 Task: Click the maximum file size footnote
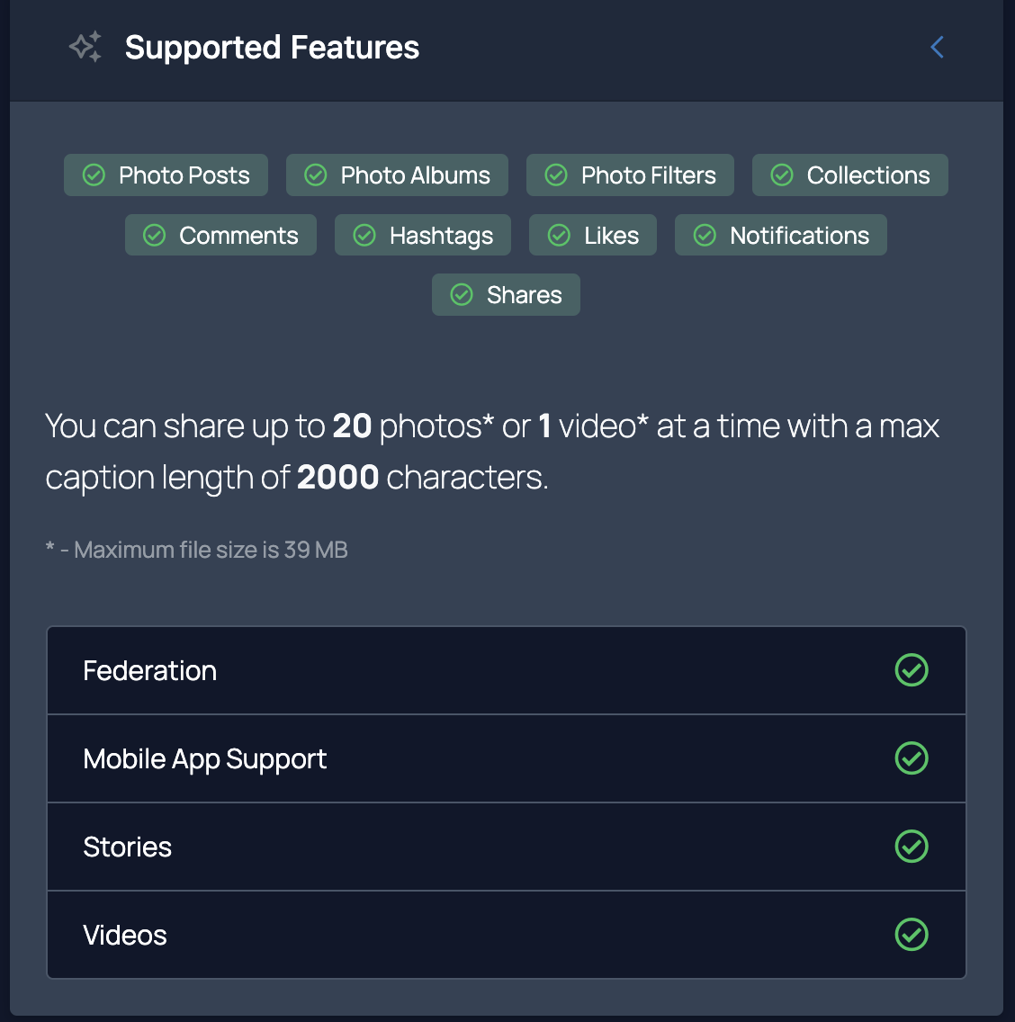(x=196, y=550)
